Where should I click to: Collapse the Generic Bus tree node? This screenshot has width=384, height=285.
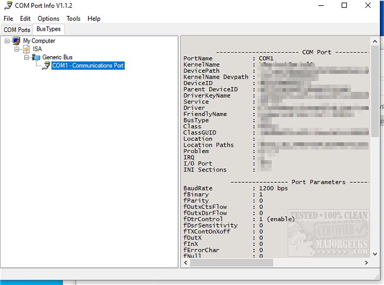tap(27, 57)
